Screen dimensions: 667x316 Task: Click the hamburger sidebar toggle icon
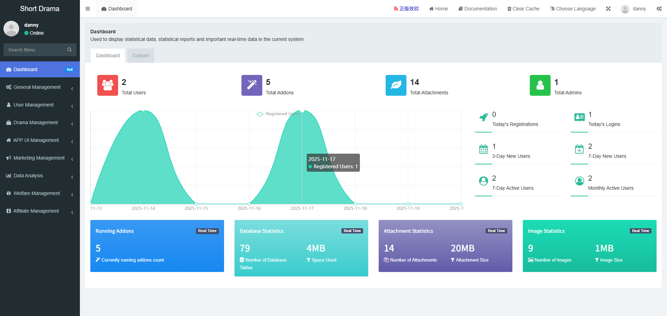88,9
